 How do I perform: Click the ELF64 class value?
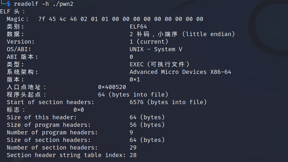coord(138,26)
